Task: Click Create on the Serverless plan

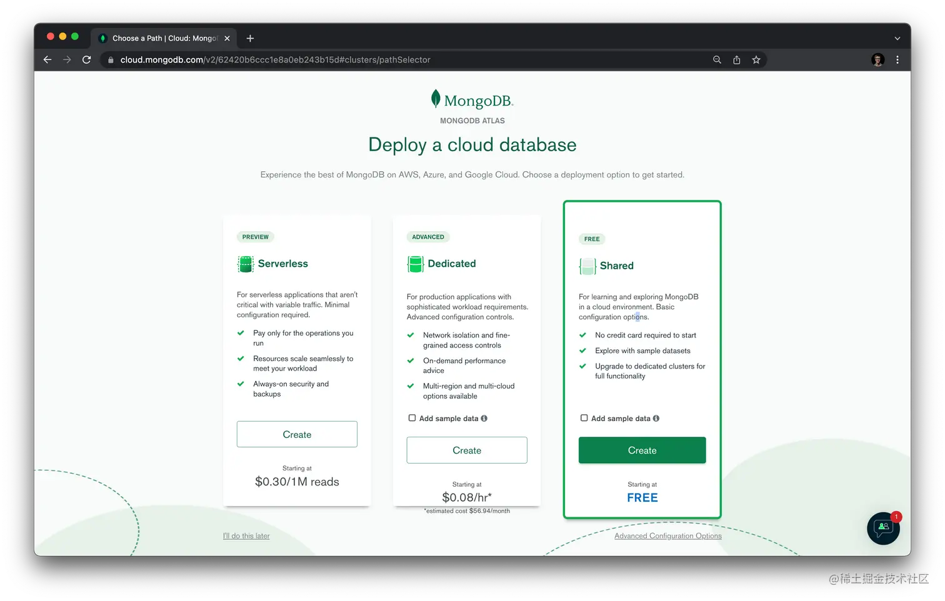Action: click(x=297, y=434)
